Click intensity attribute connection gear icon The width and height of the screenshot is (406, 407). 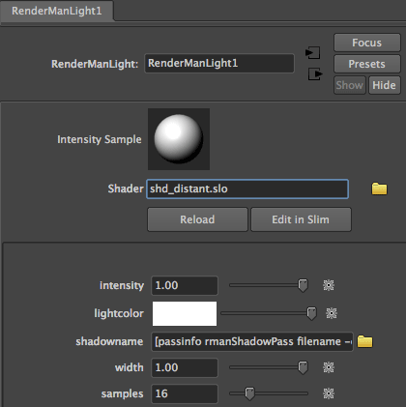pyautogui.click(x=329, y=285)
